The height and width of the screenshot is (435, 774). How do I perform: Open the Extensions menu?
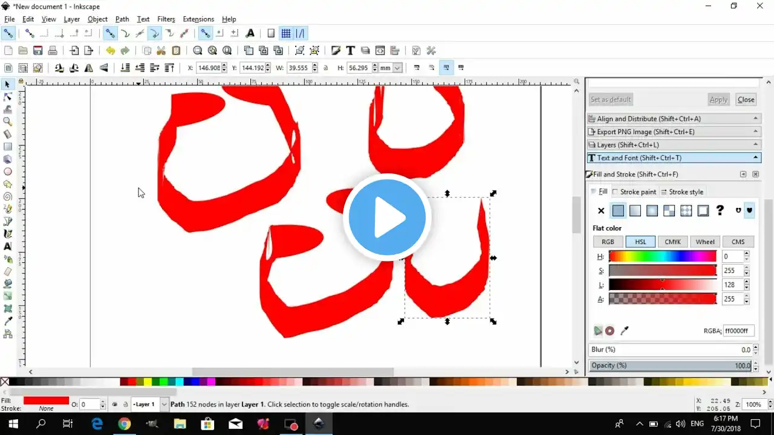(198, 19)
